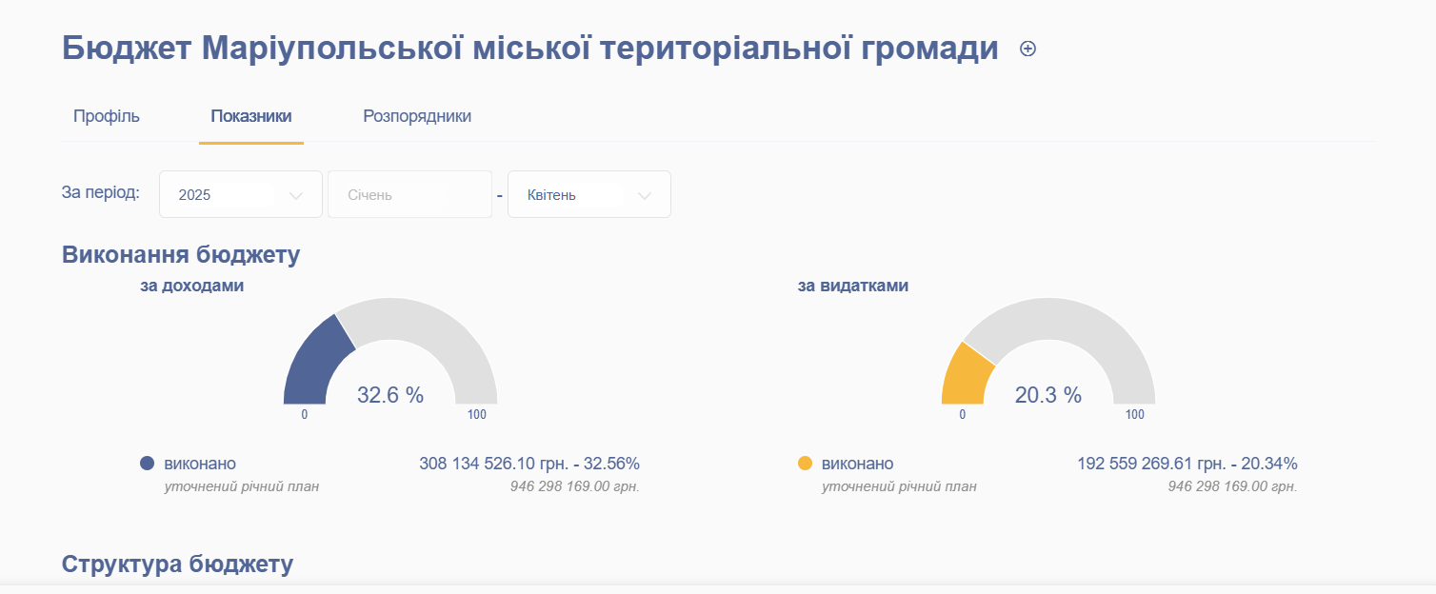Click the за доходами heading
The width and height of the screenshot is (1436, 594).
click(192, 285)
